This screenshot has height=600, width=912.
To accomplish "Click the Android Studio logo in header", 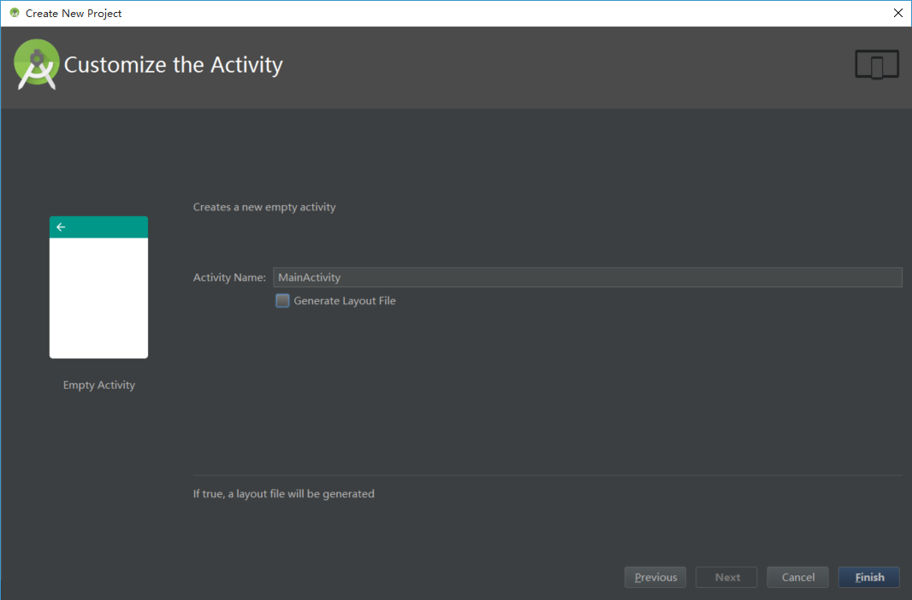I will click(x=37, y=64).
